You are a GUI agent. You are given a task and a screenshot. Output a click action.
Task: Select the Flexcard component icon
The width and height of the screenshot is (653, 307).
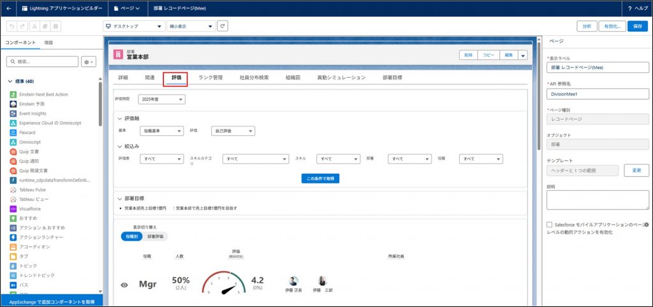tap(13, 132)
